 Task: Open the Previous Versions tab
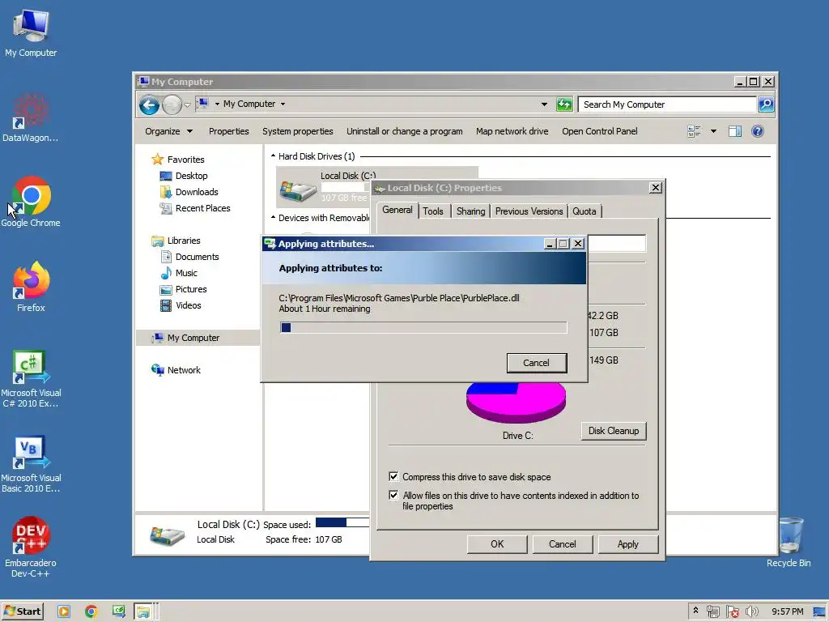[529, 211]
